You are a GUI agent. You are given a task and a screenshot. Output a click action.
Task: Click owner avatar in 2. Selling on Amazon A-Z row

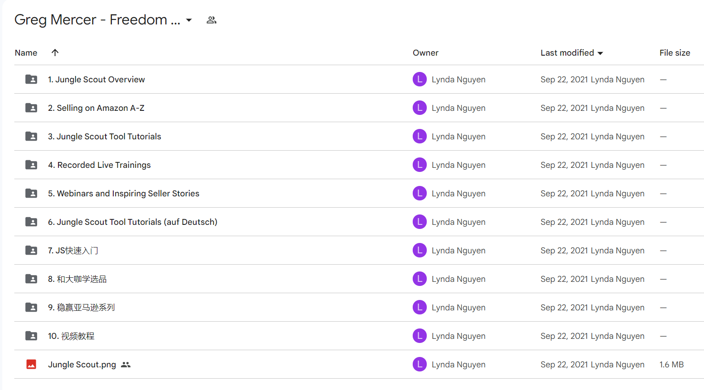420,108
